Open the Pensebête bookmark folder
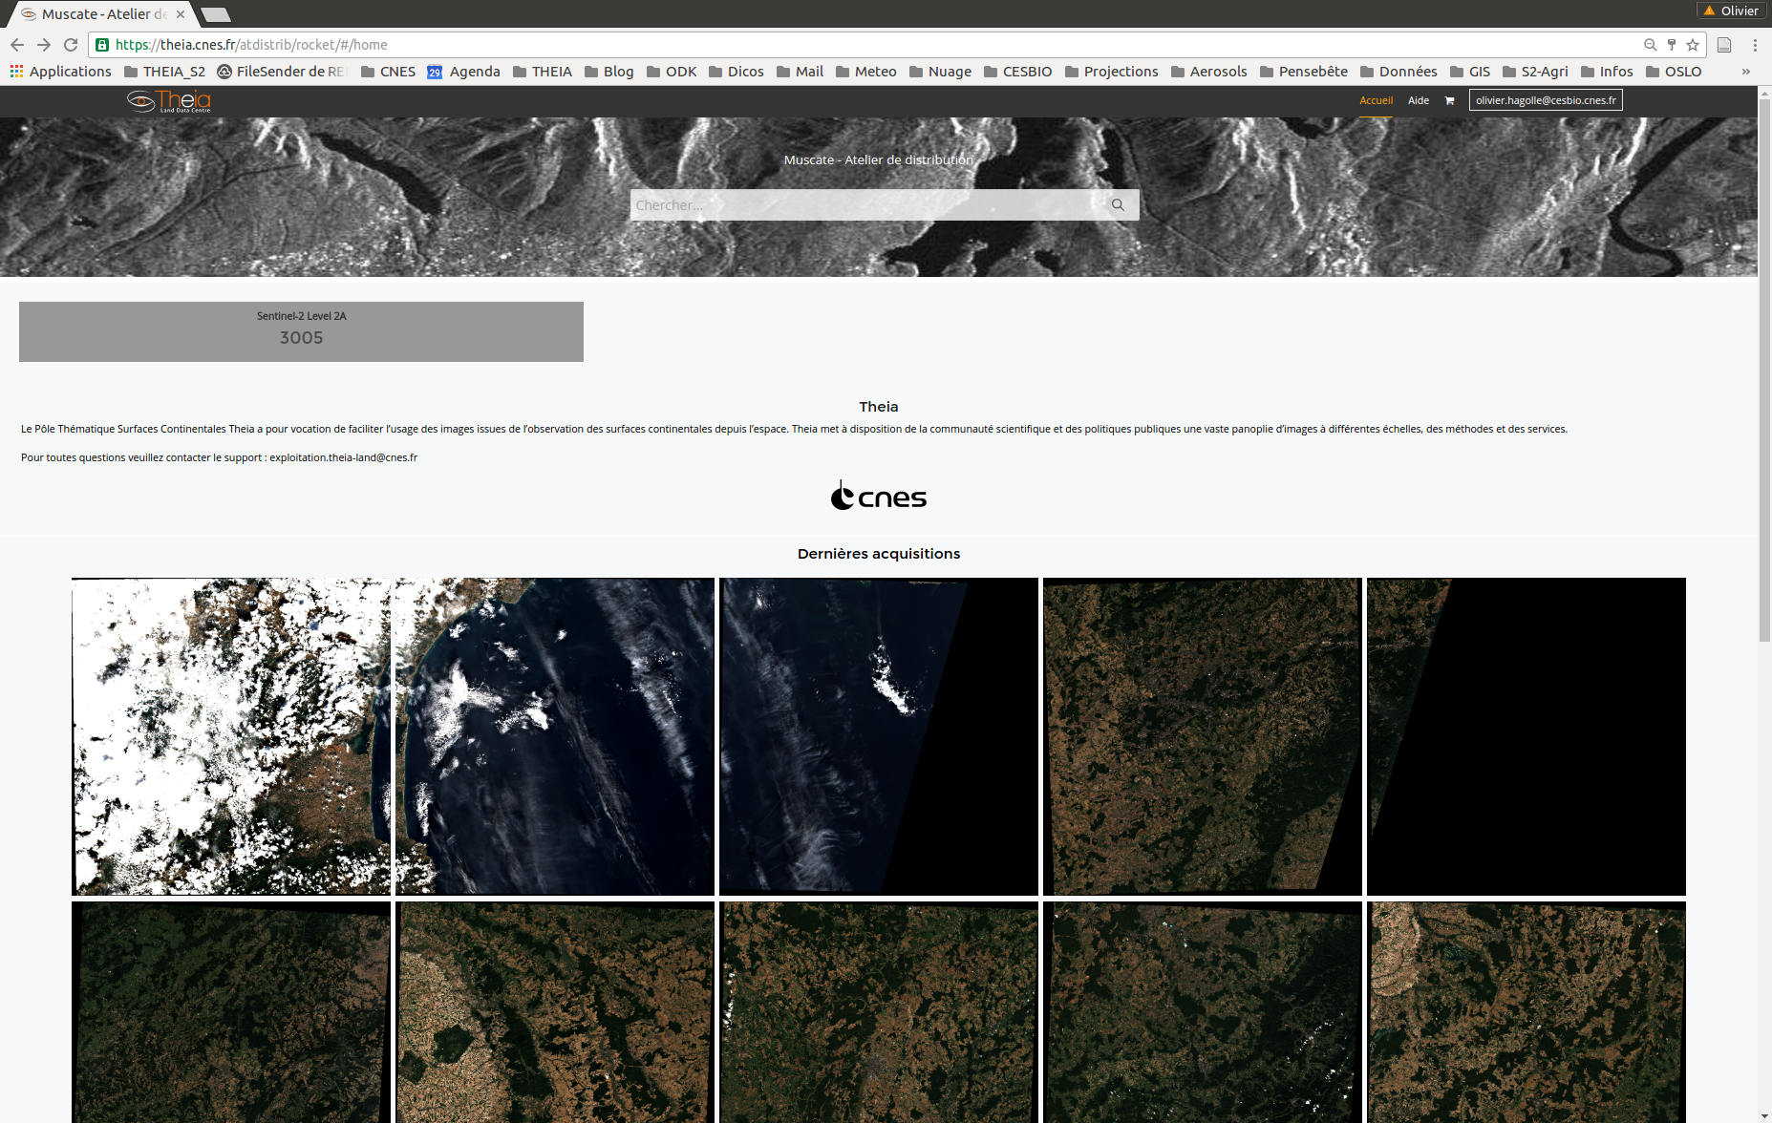Viewport: 1772px width, 1123px height. (1303, 72)
